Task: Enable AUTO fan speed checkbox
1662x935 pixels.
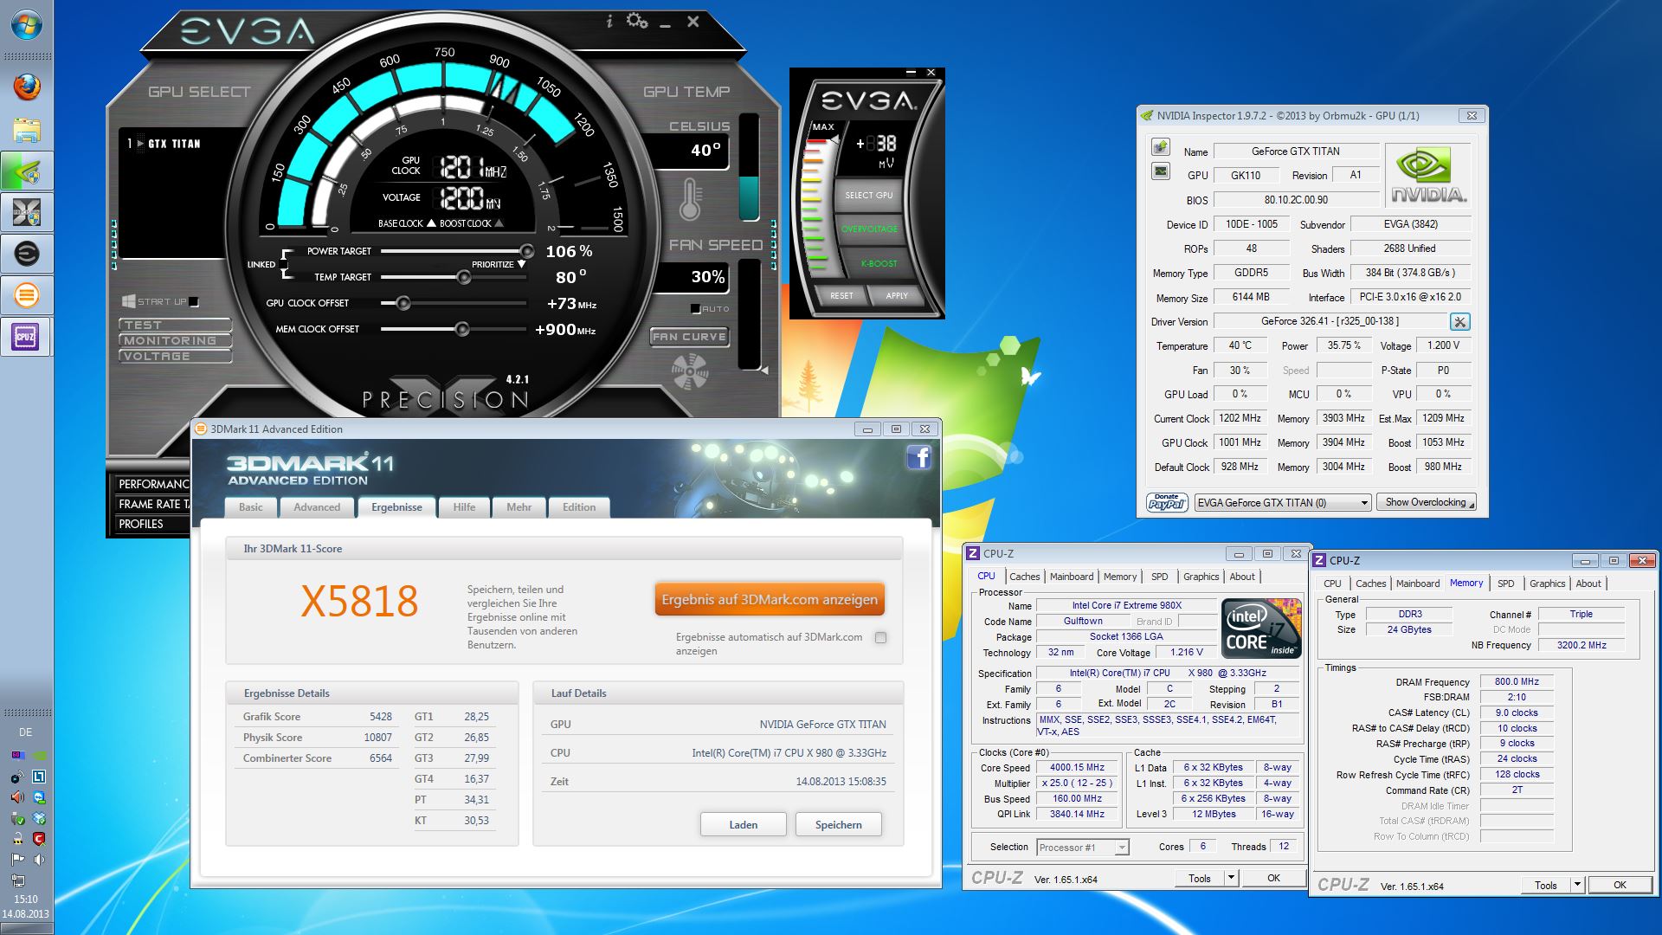Action: click(x=695, y=309)
